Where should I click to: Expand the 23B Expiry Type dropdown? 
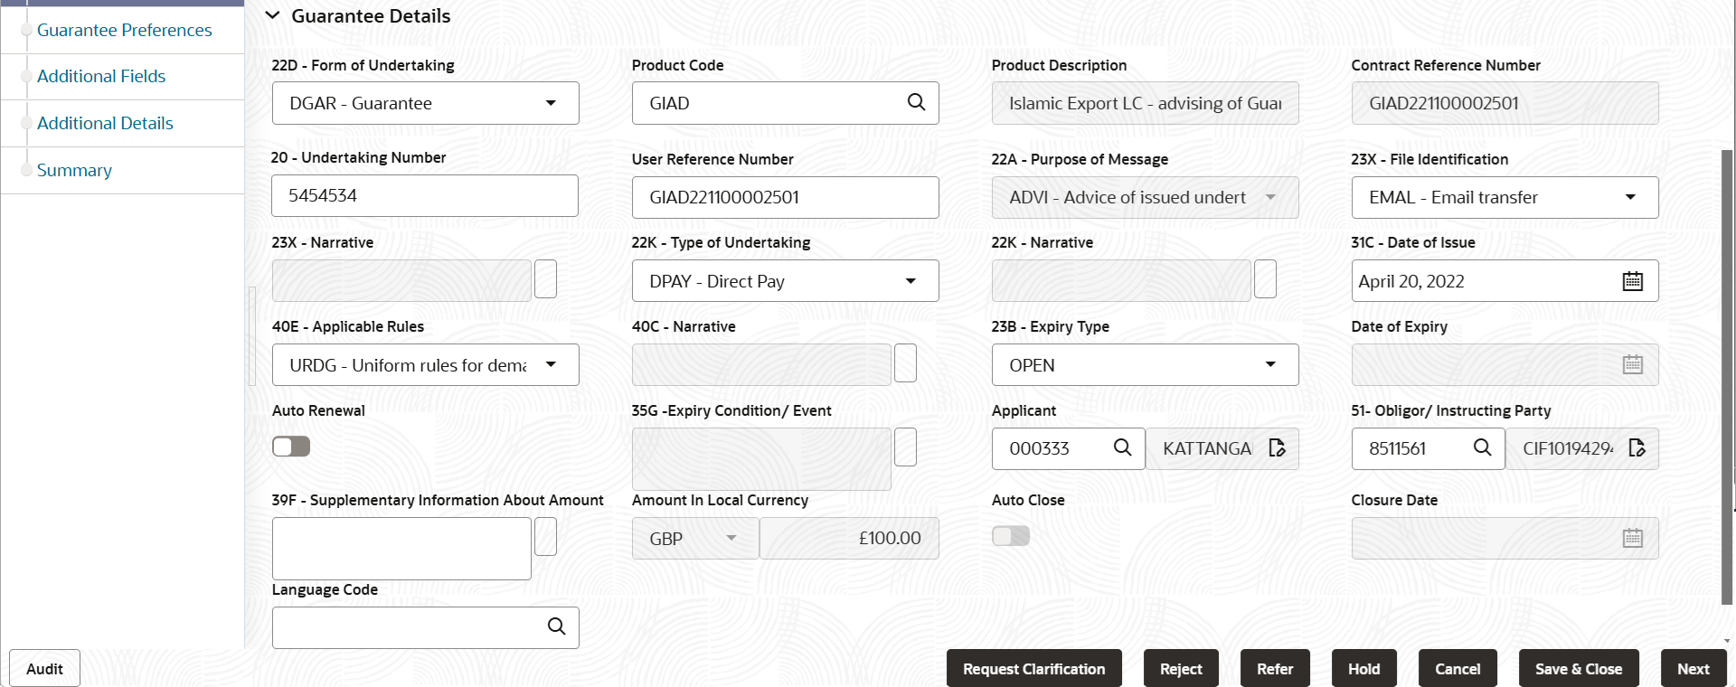[x=1270, y=364]
